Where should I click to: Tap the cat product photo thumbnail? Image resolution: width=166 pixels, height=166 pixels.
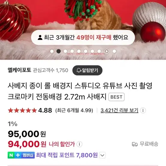point(83,15)
